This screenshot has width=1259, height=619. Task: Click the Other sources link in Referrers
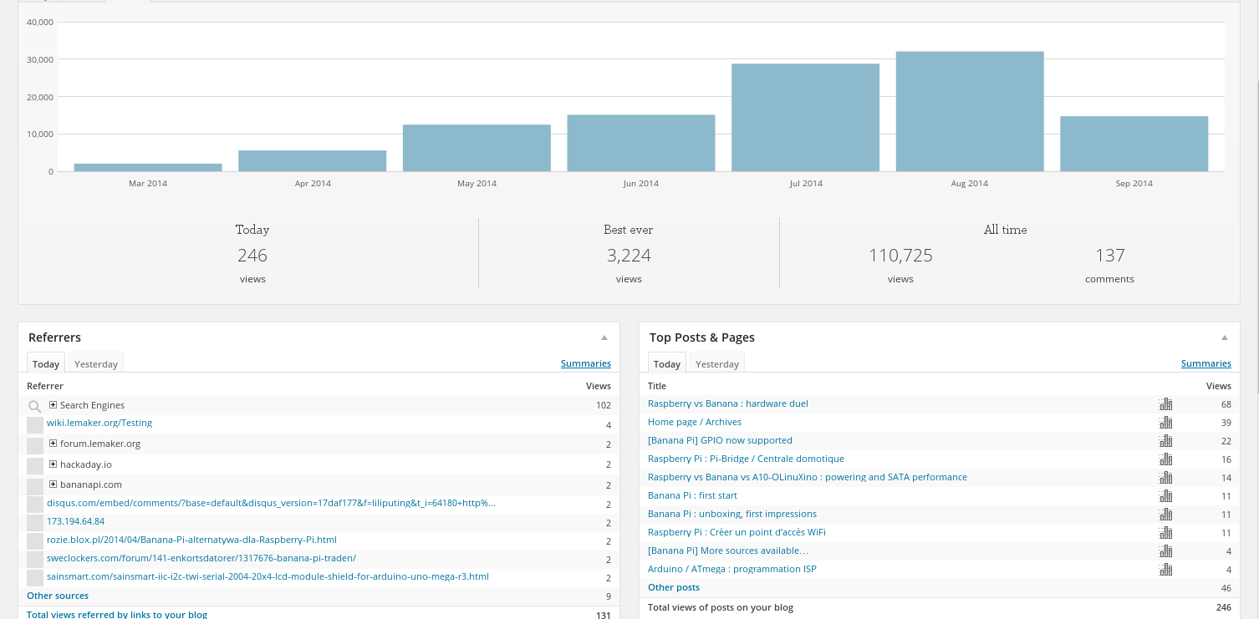[x=58, y=596]
